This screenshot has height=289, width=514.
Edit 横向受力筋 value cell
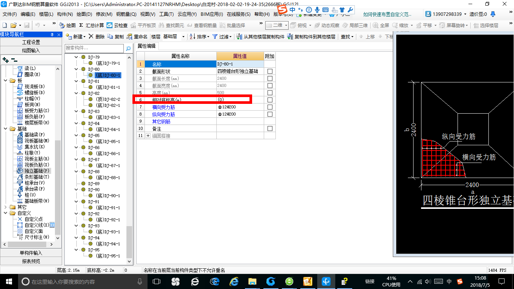click(x=240, y=107)
